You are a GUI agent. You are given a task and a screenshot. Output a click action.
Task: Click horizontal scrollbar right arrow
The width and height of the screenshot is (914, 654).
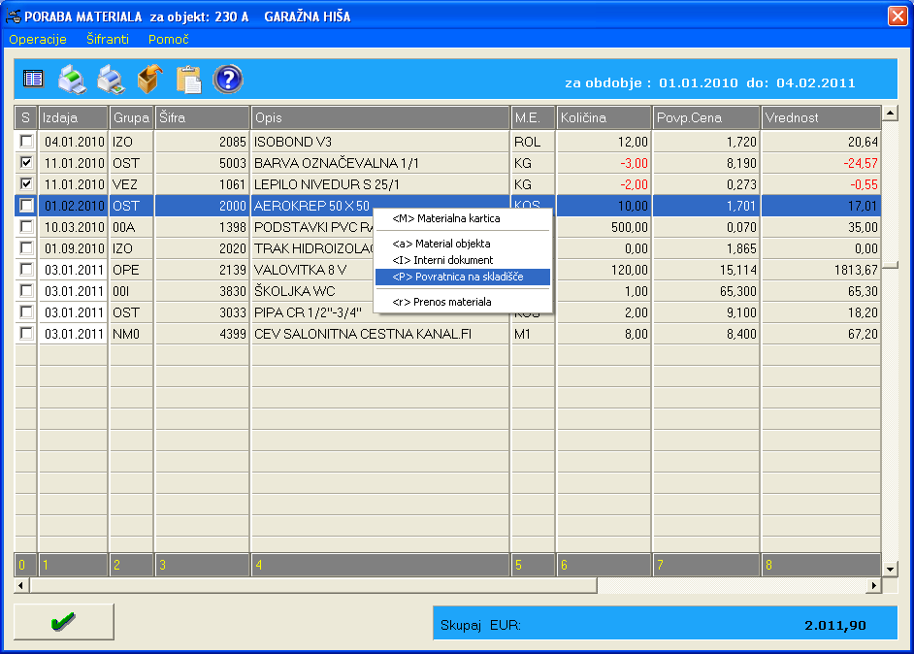point(873,585)
